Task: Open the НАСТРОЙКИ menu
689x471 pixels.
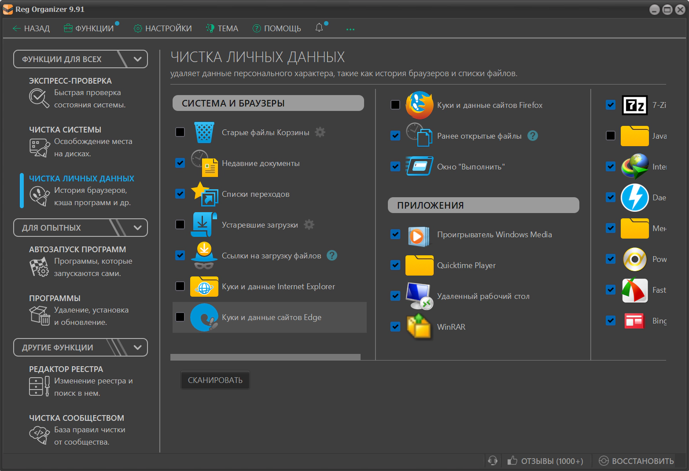Action: [163, 29]
